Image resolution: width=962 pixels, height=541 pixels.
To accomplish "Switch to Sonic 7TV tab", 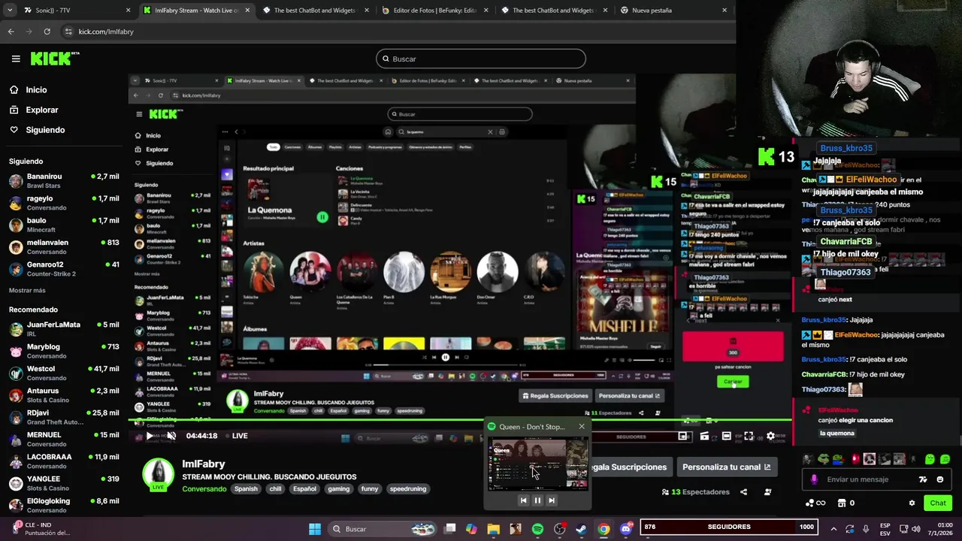I will click(x=75, y=11).
